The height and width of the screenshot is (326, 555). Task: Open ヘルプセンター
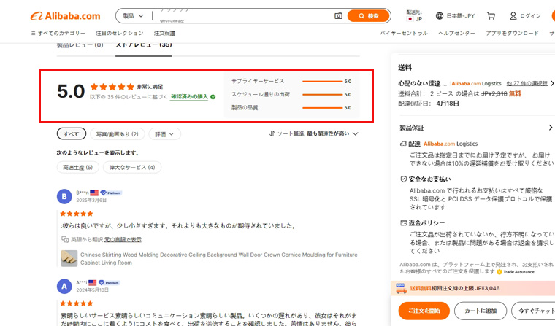click(x=456, y=33)
